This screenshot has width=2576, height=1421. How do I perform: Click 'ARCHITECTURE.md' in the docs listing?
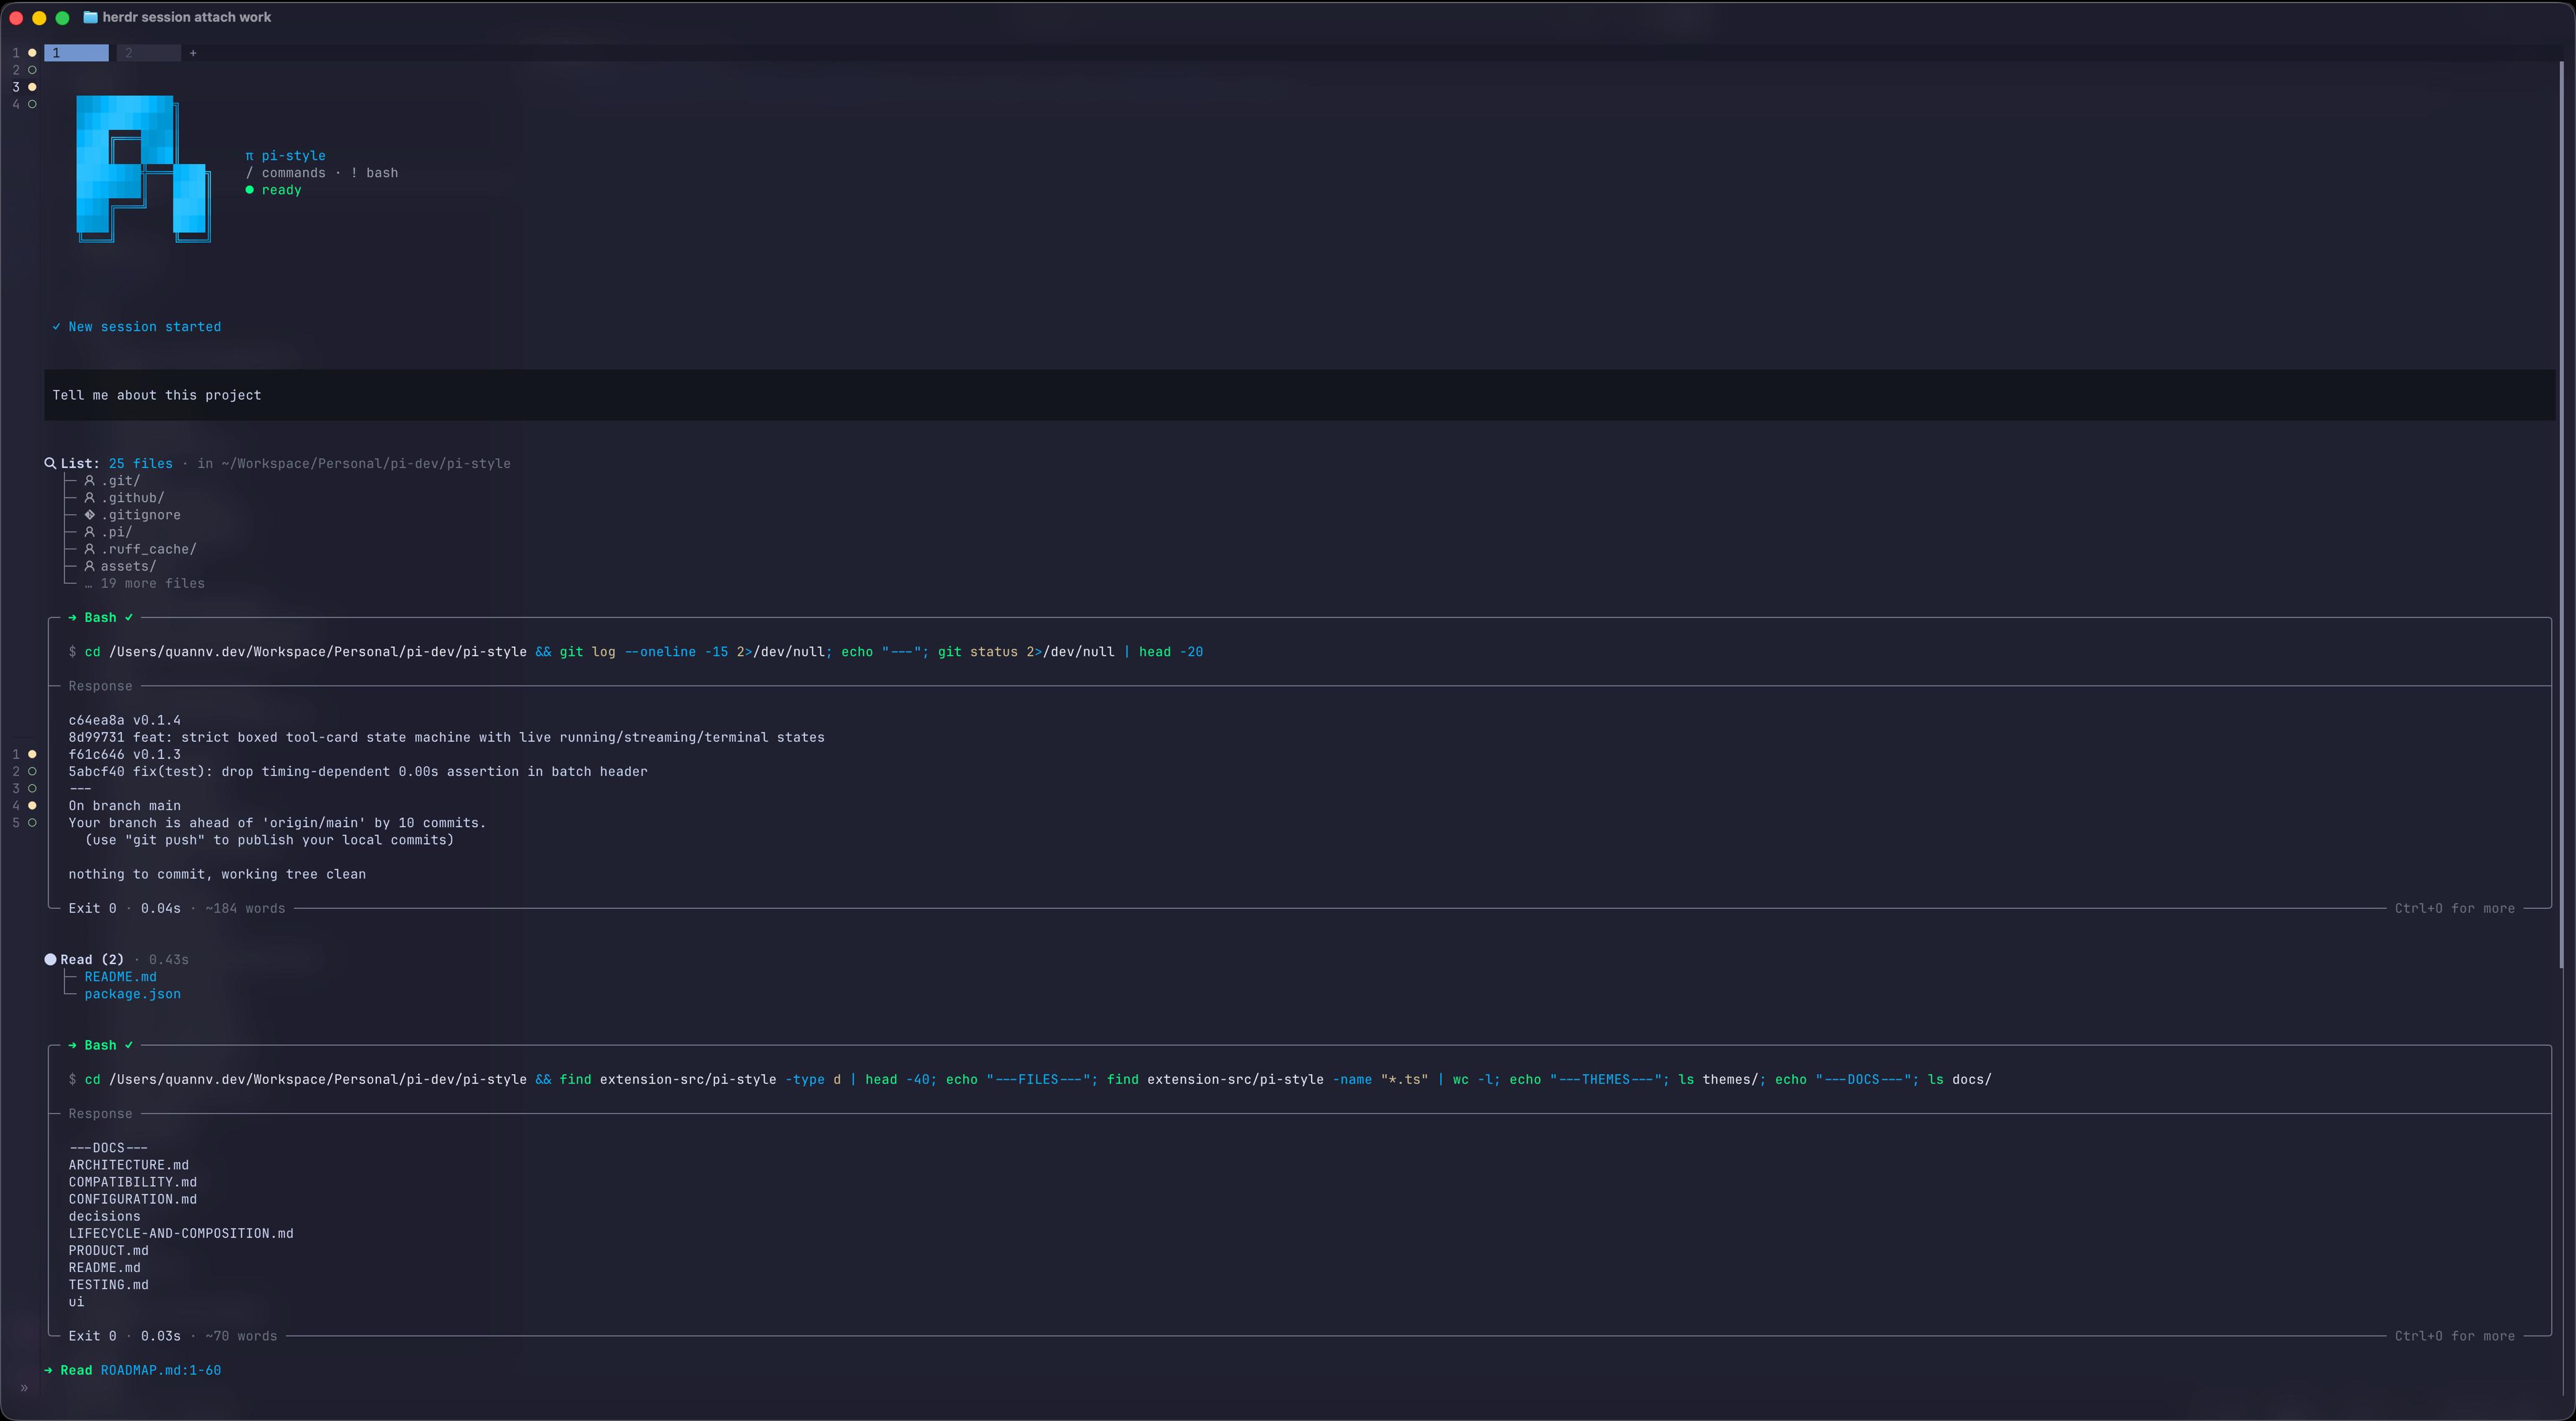(128, 1166)
